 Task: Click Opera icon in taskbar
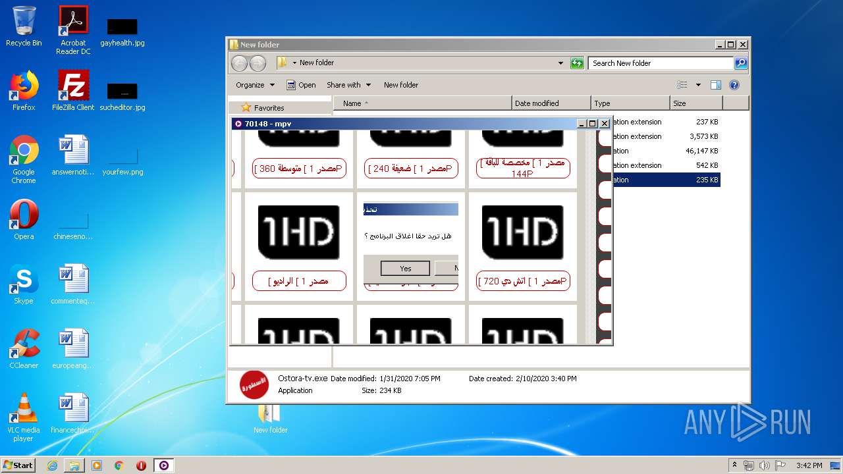[x=141, y=465]
